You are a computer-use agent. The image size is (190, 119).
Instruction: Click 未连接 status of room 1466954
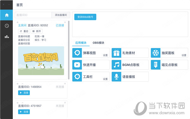(60, 87)
